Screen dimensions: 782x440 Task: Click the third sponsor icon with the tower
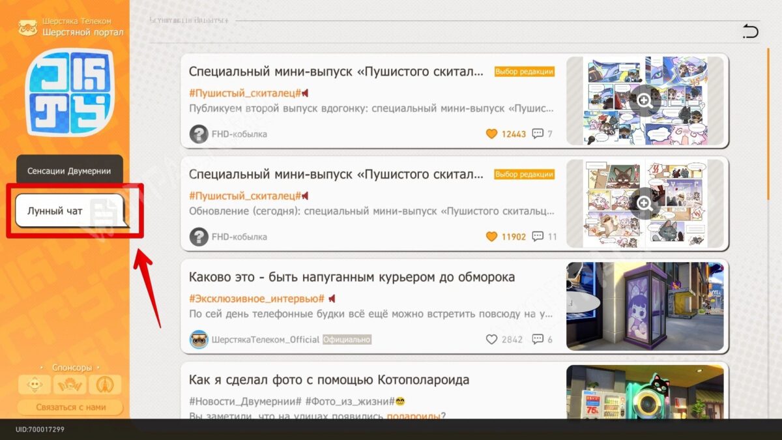coord(105,385)
